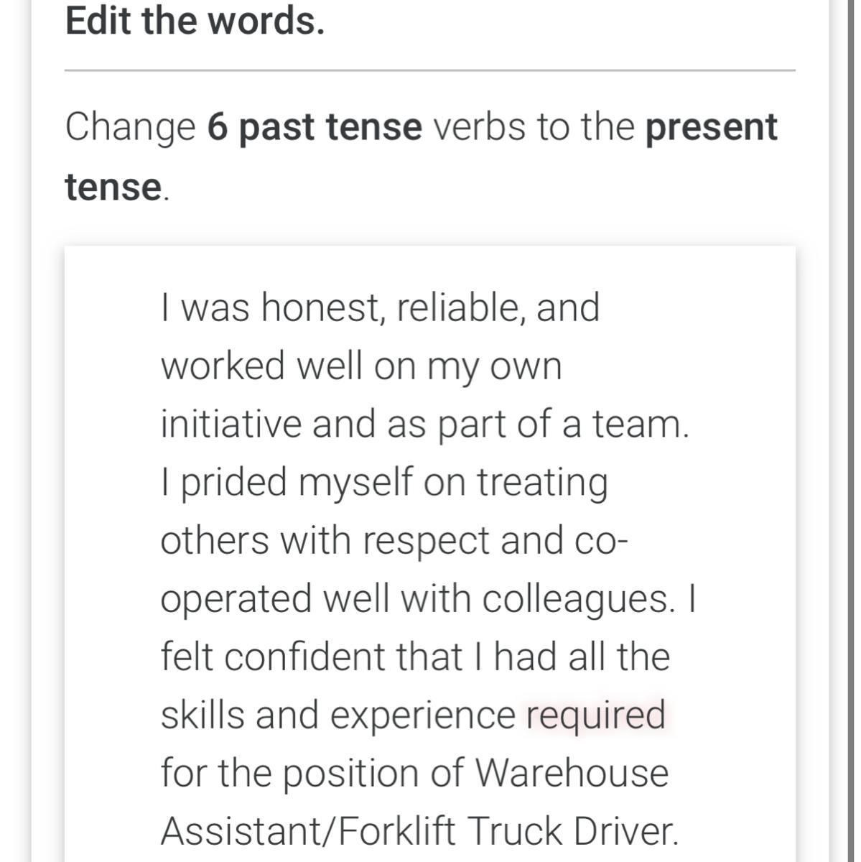The height and width of the screenshot is (862, 861).
Task: Select the verb 'worked' in the passage
Action: [223, 366]
